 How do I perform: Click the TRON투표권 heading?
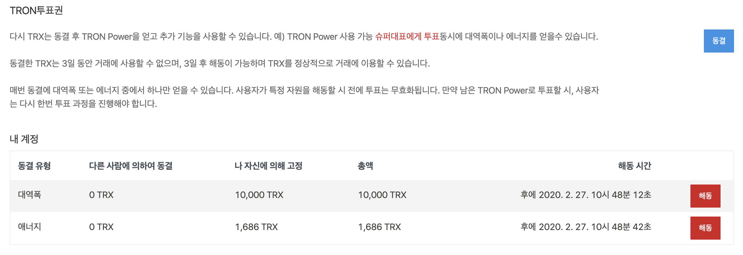(36, 11)
